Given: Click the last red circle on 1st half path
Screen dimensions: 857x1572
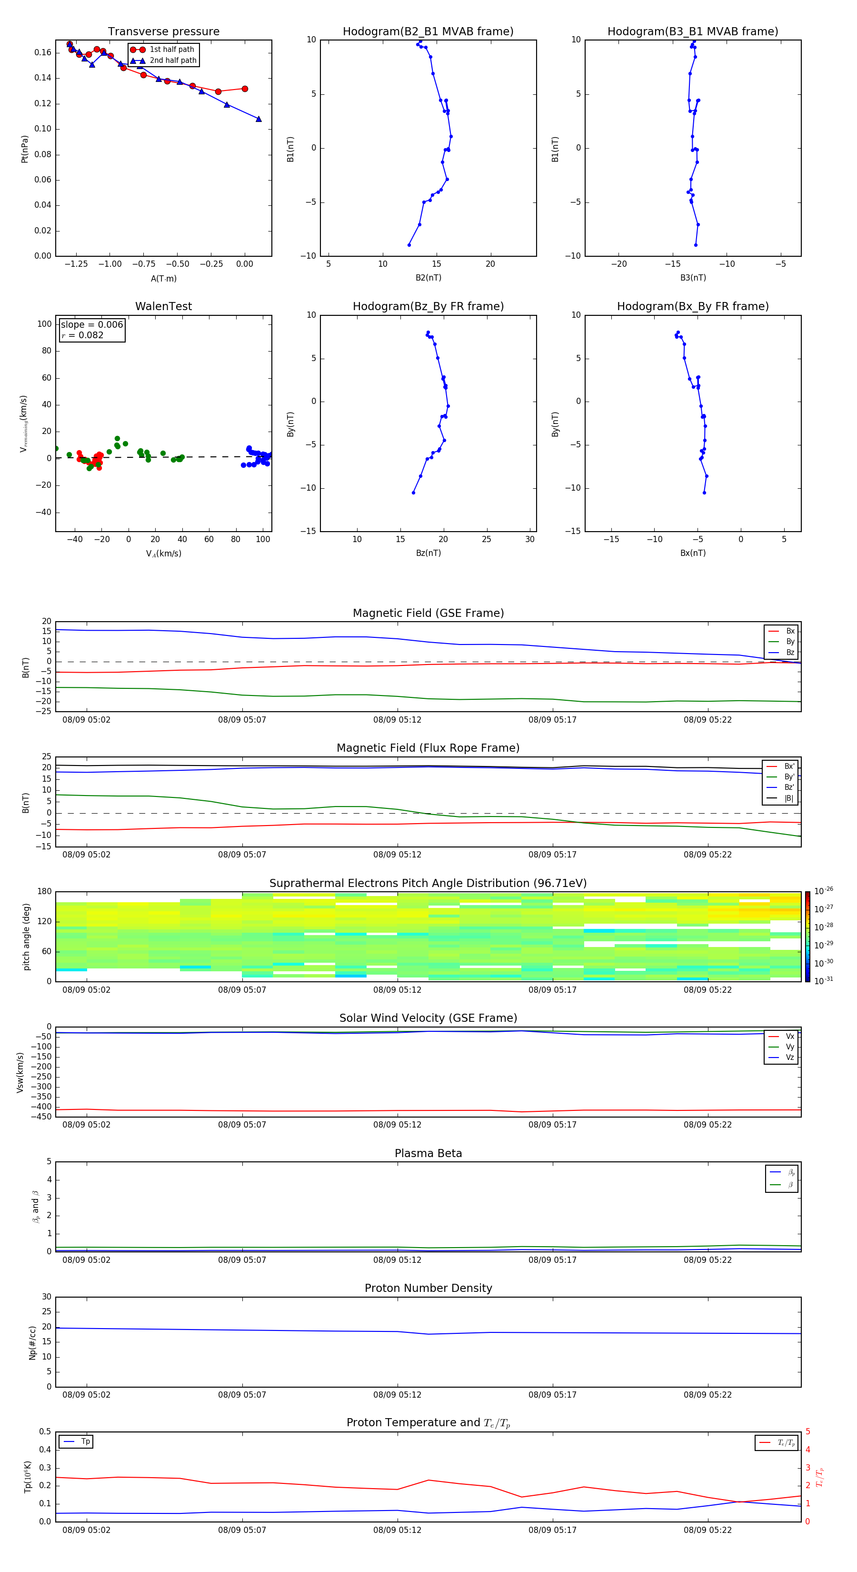Looking at the screenshot, I should point(245,89).
